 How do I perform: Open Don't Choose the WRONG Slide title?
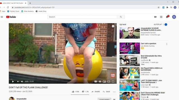(153, 94)
